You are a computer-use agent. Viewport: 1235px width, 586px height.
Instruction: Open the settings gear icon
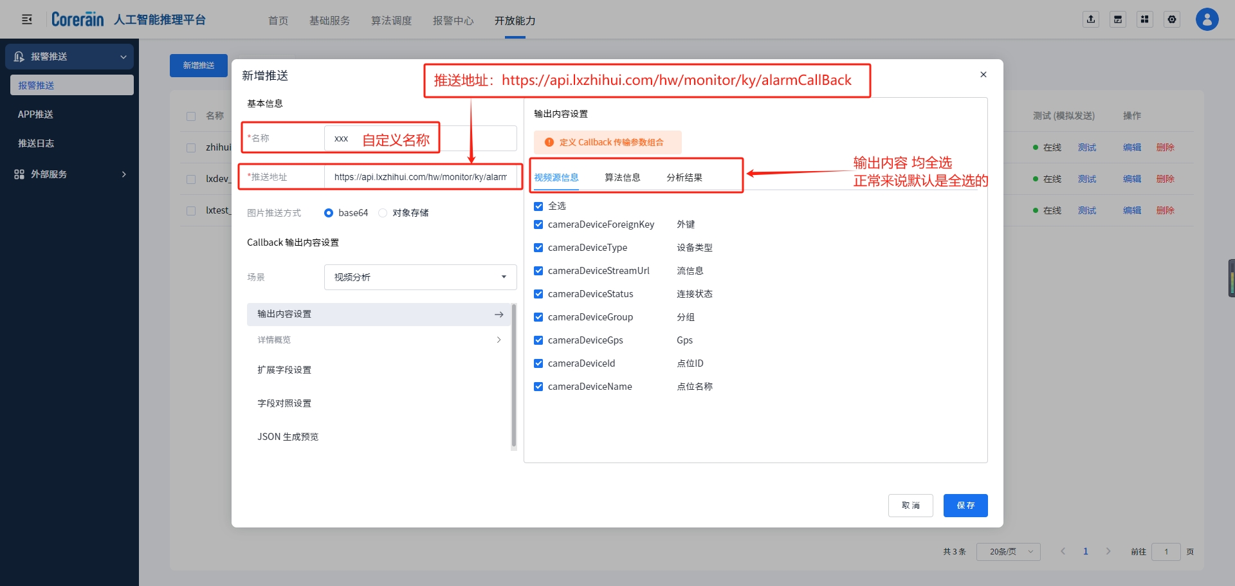coord(1172,19)
